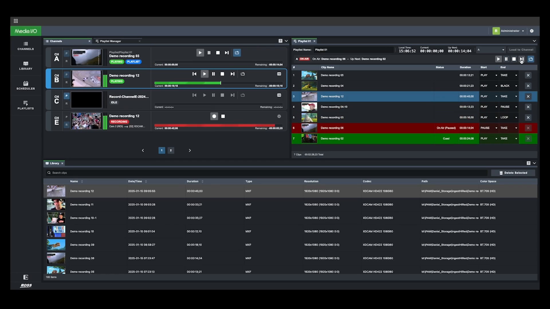Image resolution: width=550 pixels, height=309 pixels.
Task: Open global settings gear icon
Action: [532, 31]
